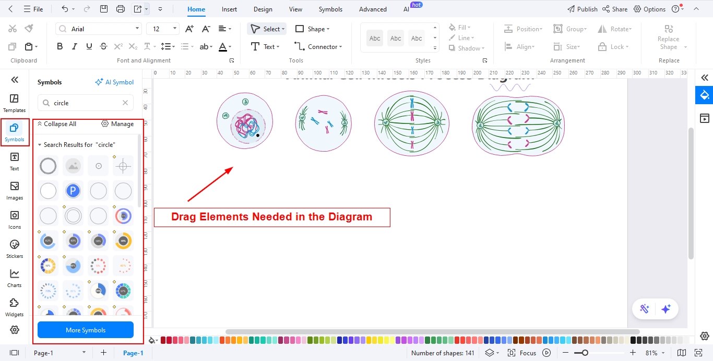The width and height of the screenshot is (713, 361).
Task: Click the horizontal canvas scrollbar
Action: pyautogui.click(x=432, y=331)
